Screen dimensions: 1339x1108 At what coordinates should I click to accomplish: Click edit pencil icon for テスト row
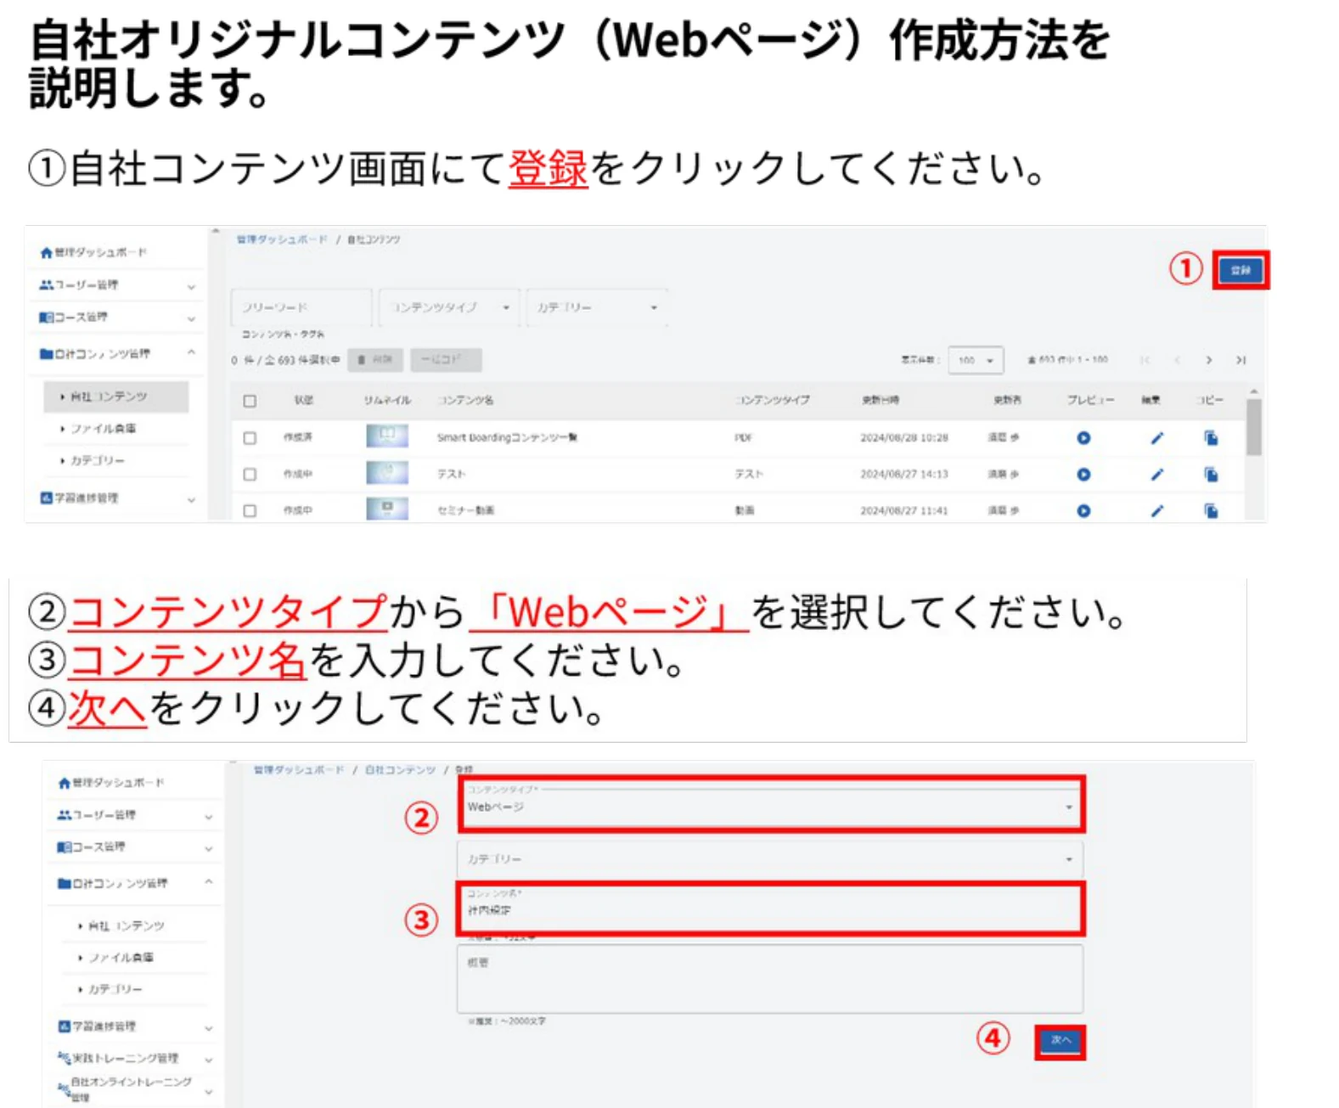(x=1156, y=475)
